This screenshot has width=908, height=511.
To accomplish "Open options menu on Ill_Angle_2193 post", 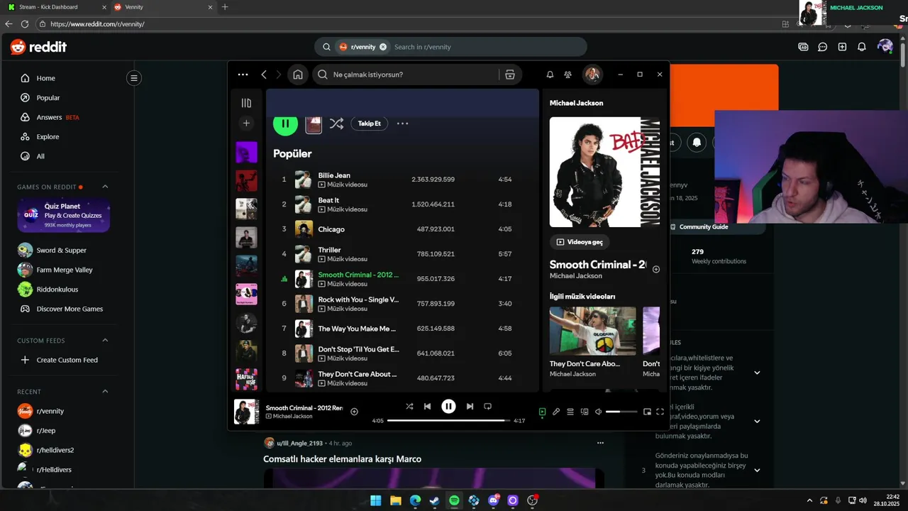I will click(x=600, y=443).
